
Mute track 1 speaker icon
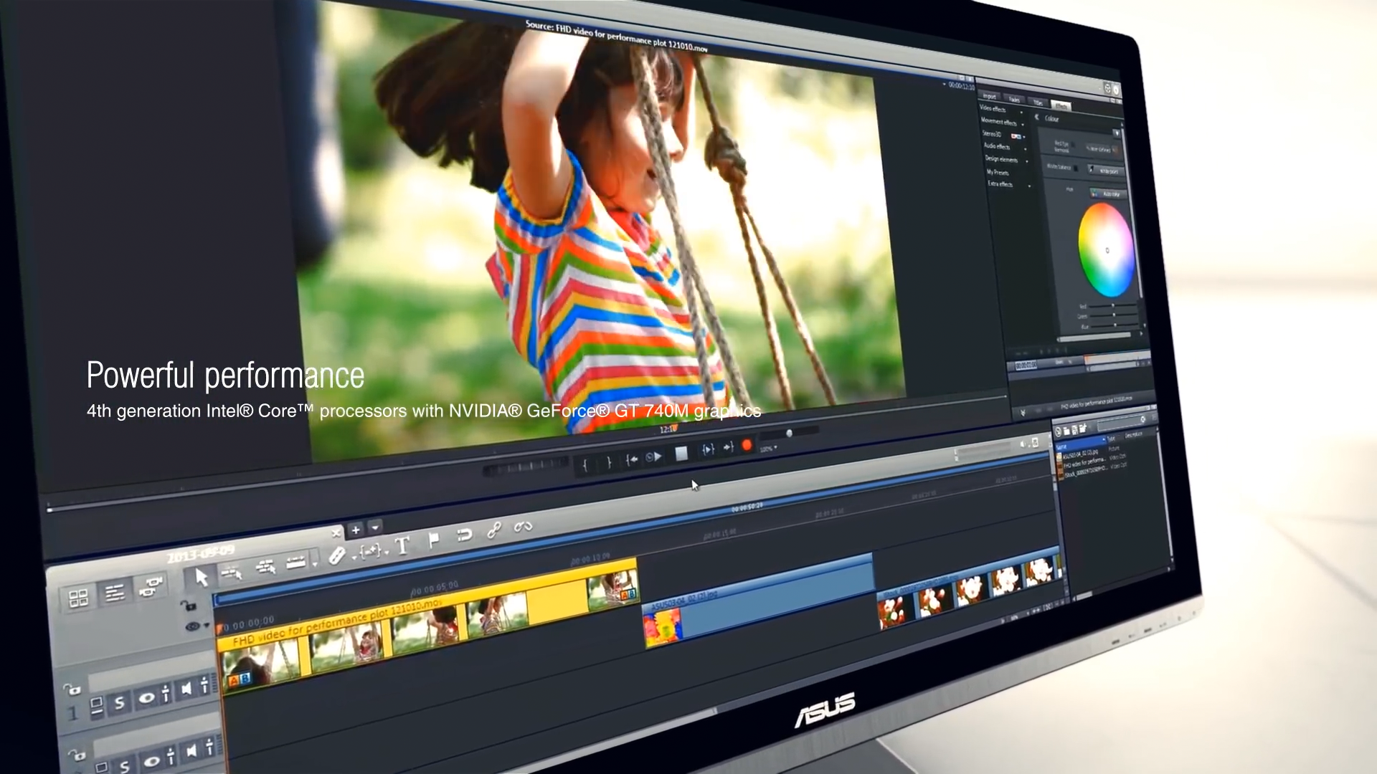coord(186,689)
